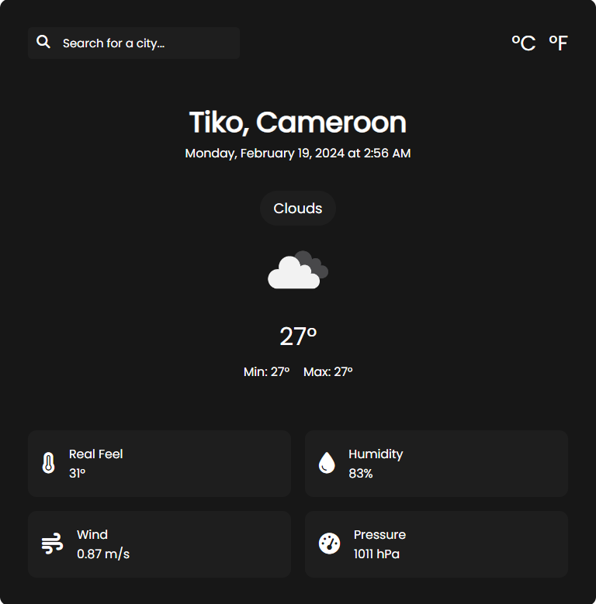Switch units to Celsius
The width and height of the screenshot is (596, 604).
pos(523,43)
